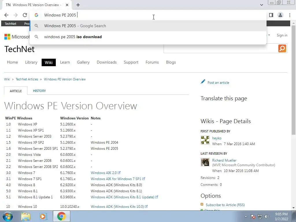Click the Microsoft logo

tap(17, 37)
